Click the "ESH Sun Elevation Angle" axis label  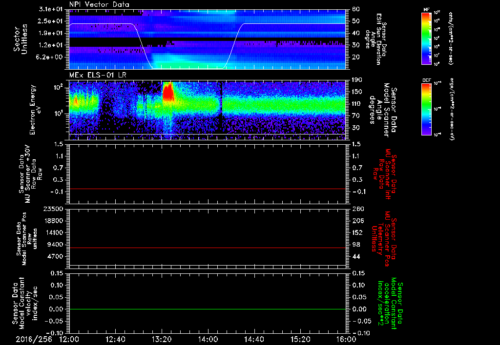[375, 39]
